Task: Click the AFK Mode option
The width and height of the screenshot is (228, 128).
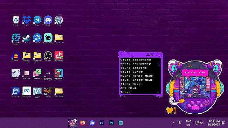Action: tap(129, 88)
